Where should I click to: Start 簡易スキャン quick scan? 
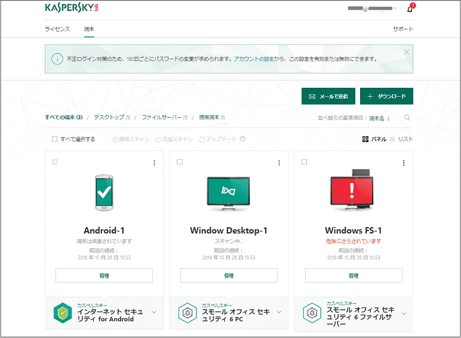[131, 139]
